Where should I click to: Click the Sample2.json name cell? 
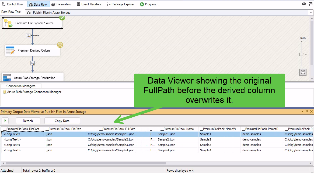click(x=177, y=139)
